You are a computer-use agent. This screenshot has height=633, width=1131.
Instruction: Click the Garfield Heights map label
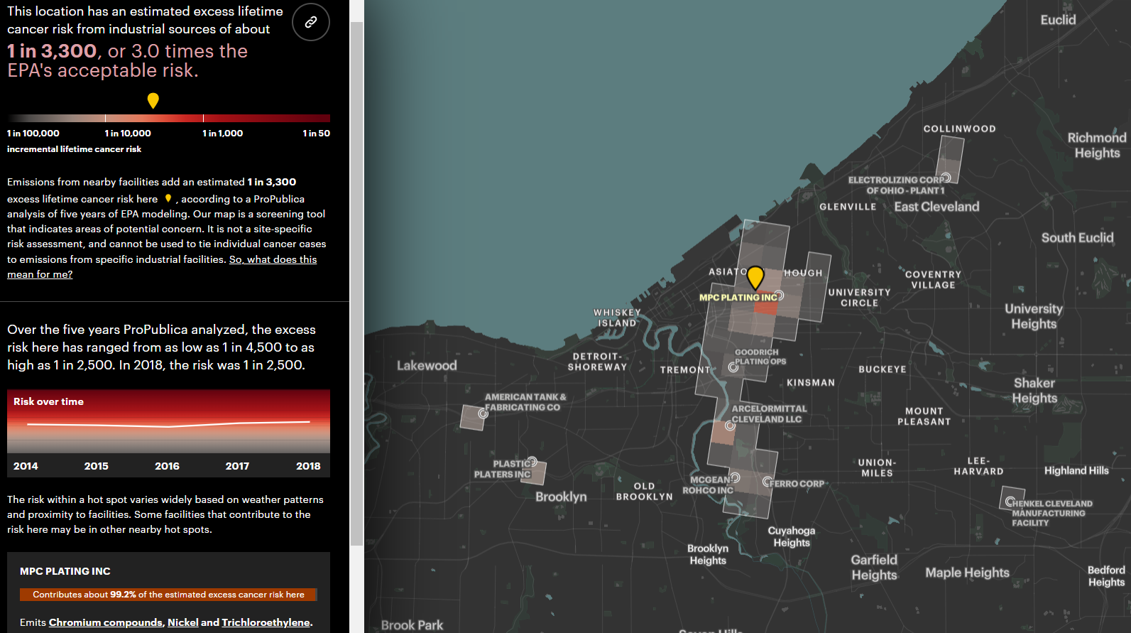874,568
